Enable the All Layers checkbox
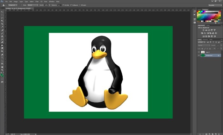223x135 pixels. tap(80, 5)
